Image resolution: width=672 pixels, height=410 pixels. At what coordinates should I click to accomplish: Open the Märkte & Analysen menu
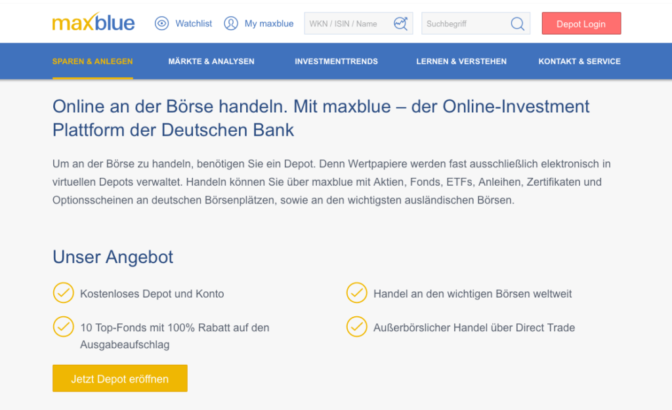pyautogui.click(x=211, y=61)
